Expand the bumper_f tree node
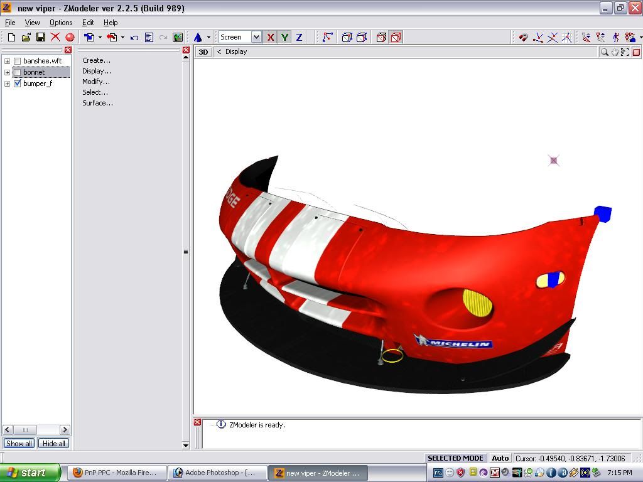The width and height of the screenshot is (643, 482). pos(7,83)
